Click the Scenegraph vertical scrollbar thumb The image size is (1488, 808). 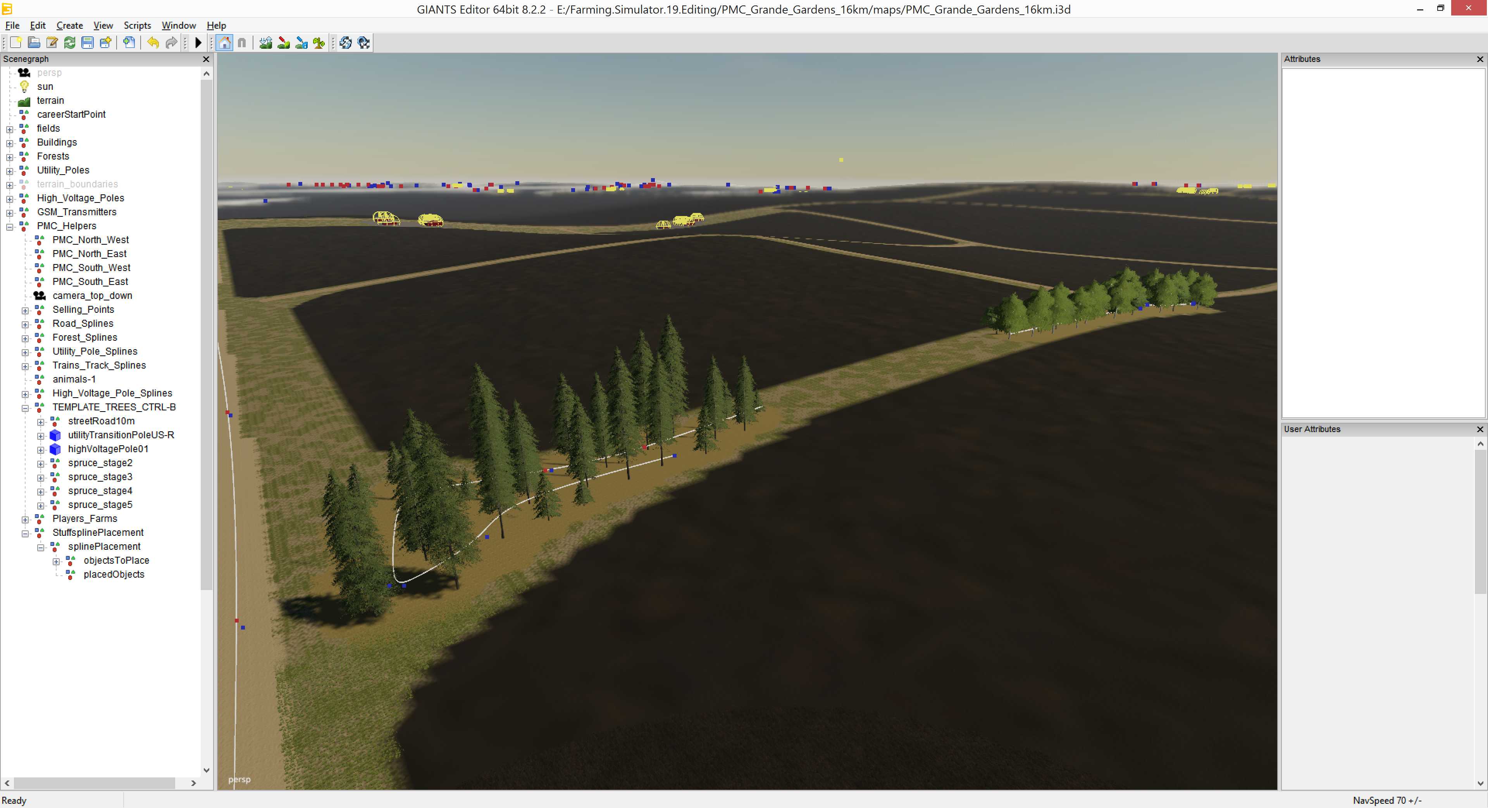click(206, 335)
